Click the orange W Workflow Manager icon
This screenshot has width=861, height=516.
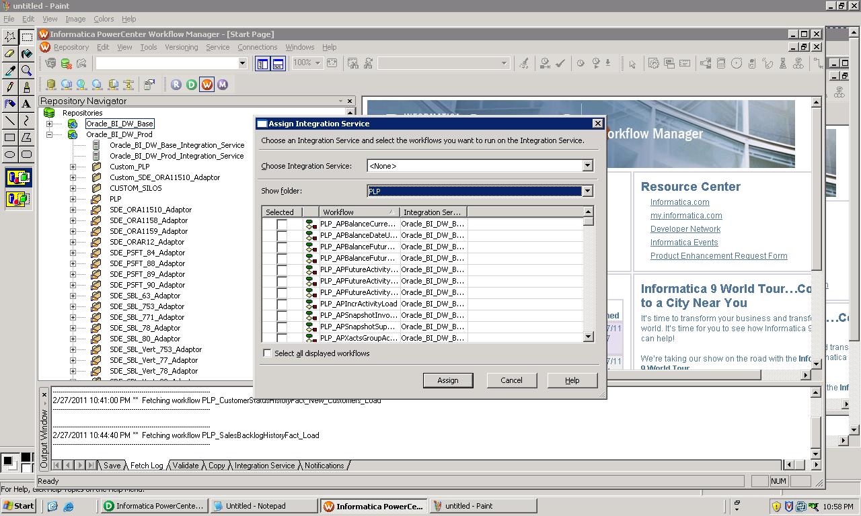[x=207, y=85]
